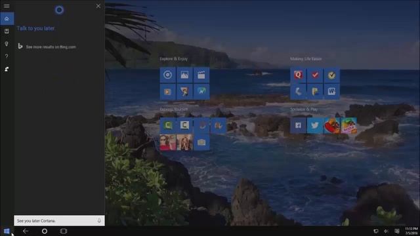Close the Cortana panel with X
This screenshot has height=236, width=420.
coord(98,6)
